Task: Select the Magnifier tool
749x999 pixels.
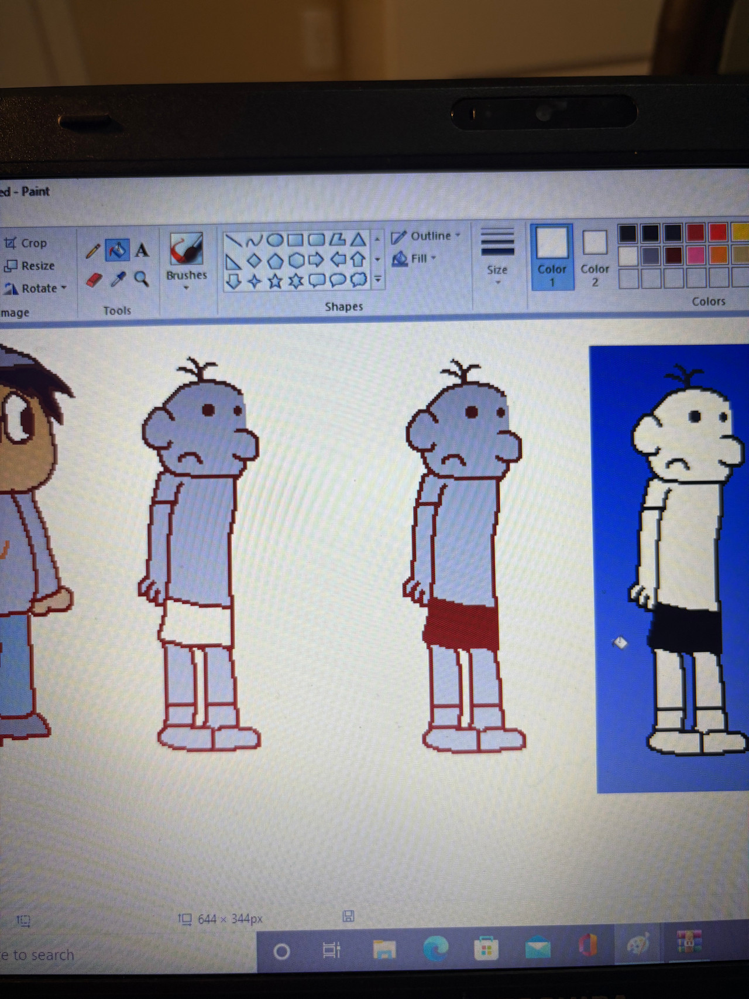Action: [x=141, y=279]
